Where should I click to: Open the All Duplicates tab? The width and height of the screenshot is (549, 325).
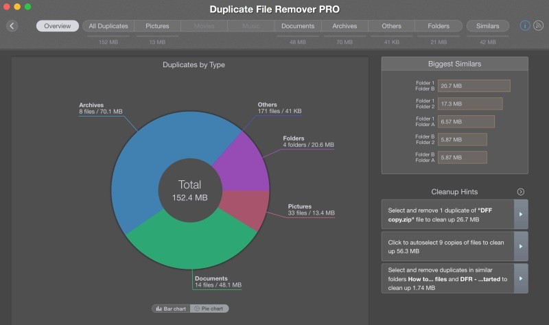[108, 26]
